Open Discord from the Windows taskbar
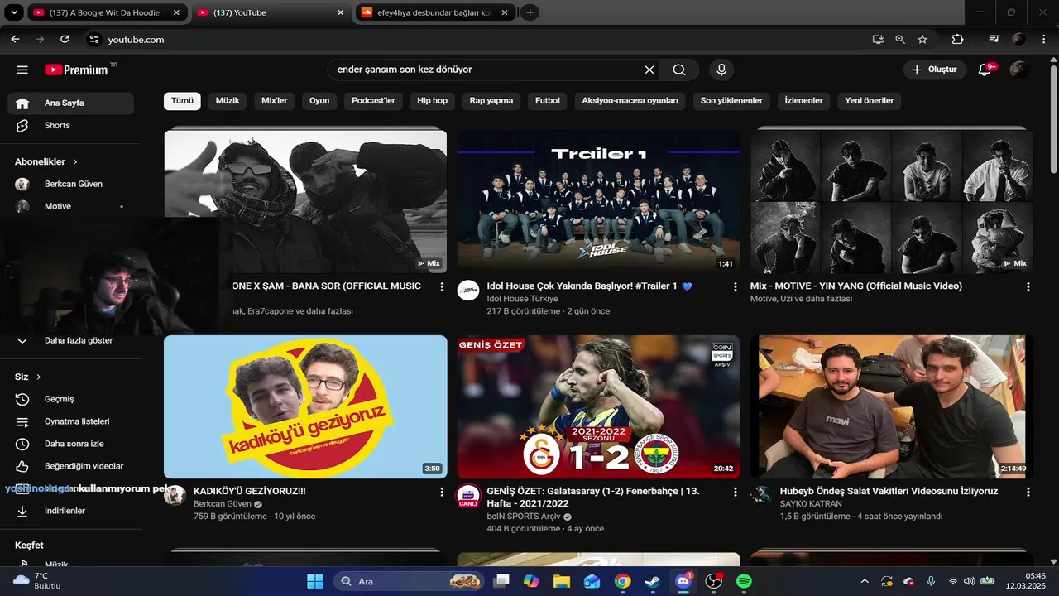Screen dimensions: 1059x596 coord(683,581)
